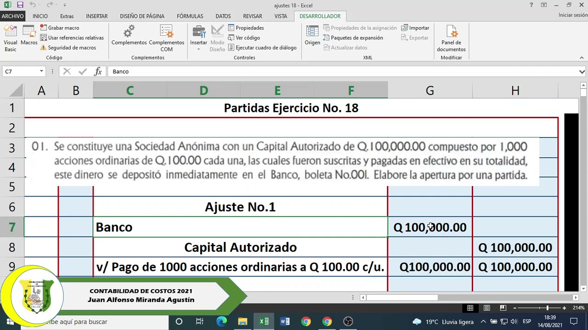The height and width of the screenshot is (330, 588).
Task: Undo the last action
Action: (33, 5)
